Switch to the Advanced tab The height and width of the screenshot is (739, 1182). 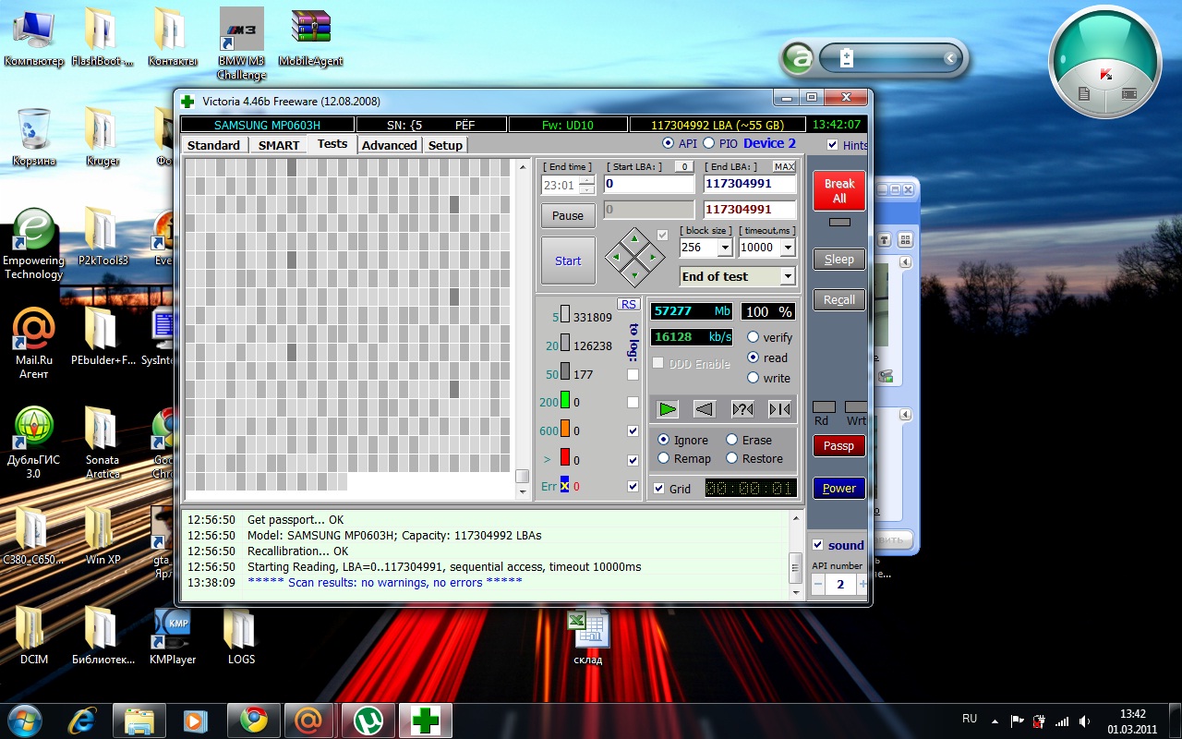(390, 145)
